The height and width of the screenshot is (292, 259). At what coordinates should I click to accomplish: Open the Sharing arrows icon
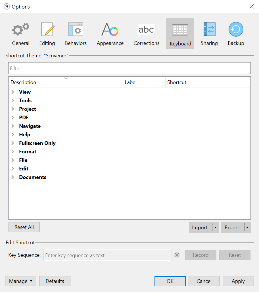[x=210, y=29]
